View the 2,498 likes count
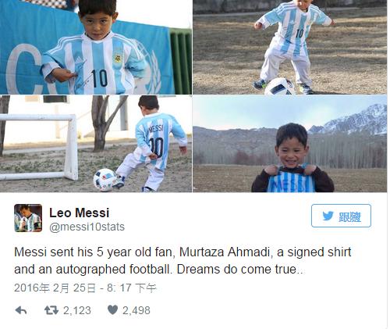390x329 pixels. pyautogui.click(x=136, y=310)
